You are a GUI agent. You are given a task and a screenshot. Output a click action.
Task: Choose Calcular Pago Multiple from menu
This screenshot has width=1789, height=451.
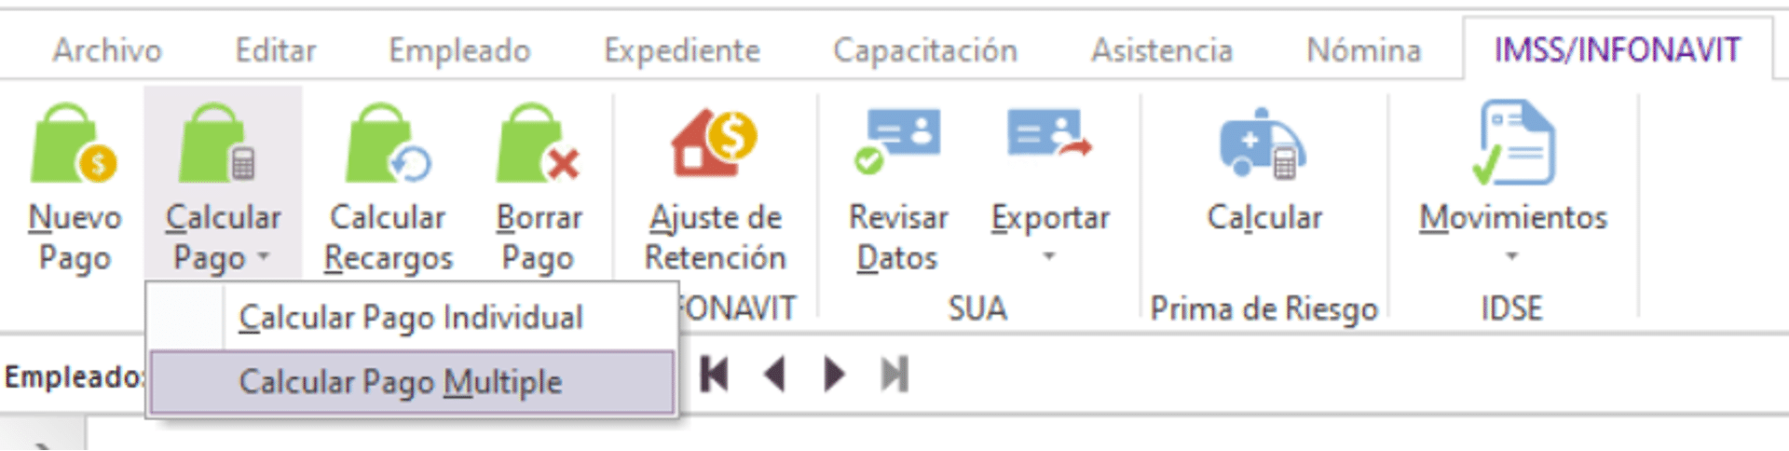point(411,382)
